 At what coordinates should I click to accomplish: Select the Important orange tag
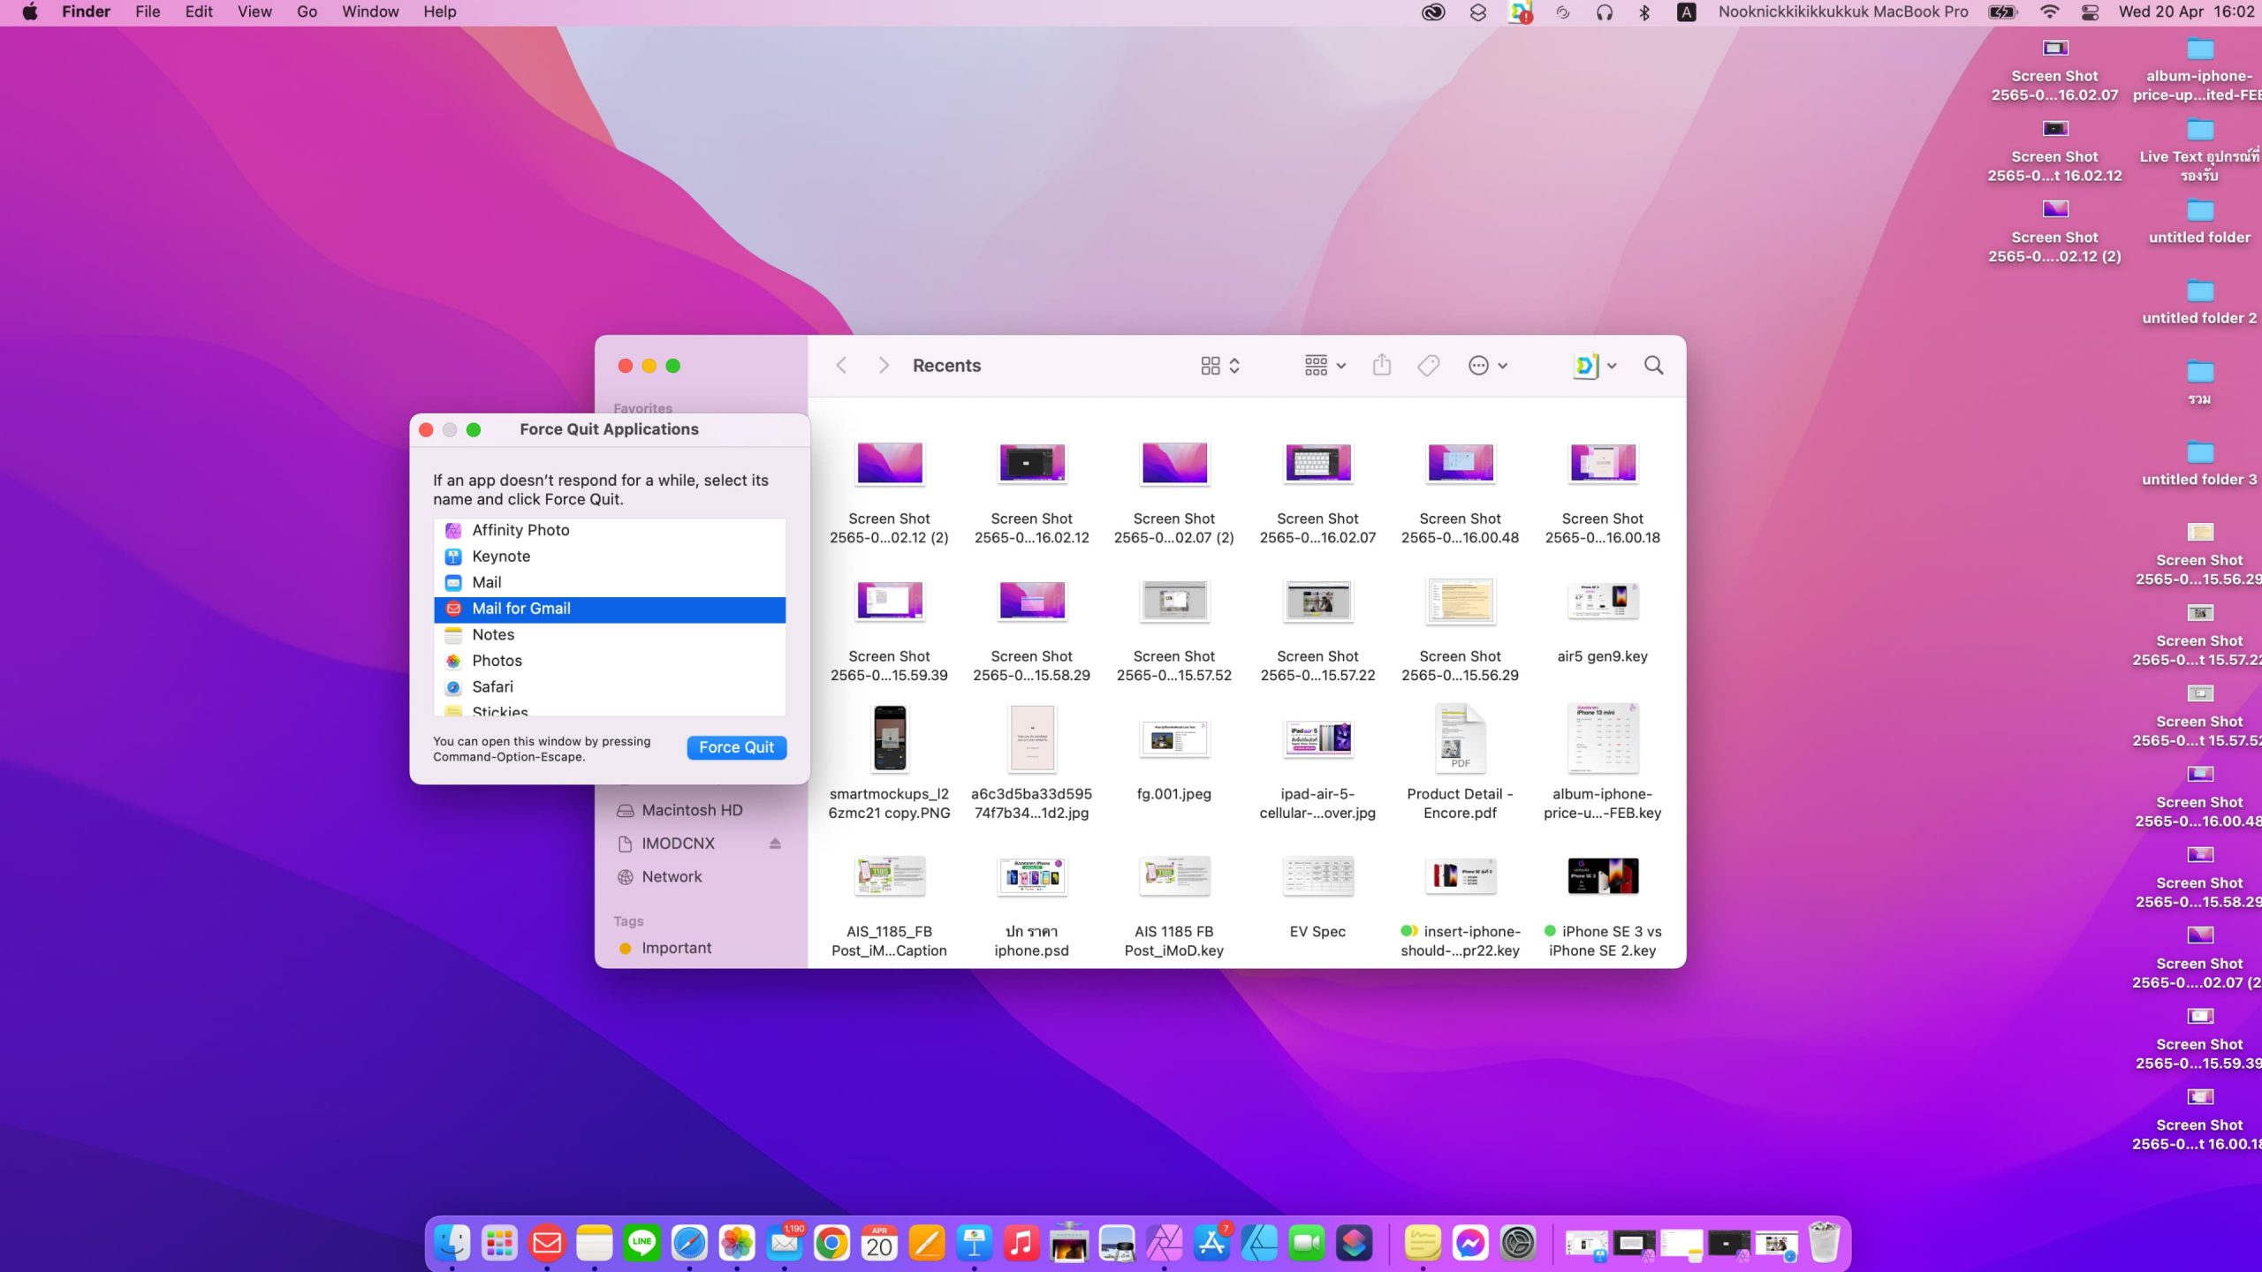pos(675,948)
